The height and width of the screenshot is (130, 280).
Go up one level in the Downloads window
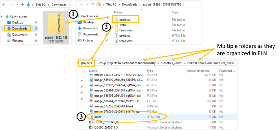click(x=22, y=5)
